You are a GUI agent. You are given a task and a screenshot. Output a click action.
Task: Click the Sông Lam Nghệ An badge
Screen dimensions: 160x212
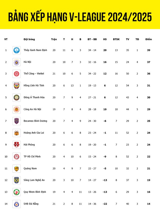17,180
